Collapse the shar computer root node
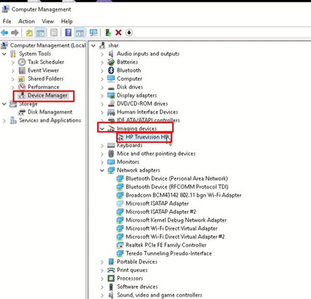Image resolution: width=311 pixels, height=299 pixels. 93,46
